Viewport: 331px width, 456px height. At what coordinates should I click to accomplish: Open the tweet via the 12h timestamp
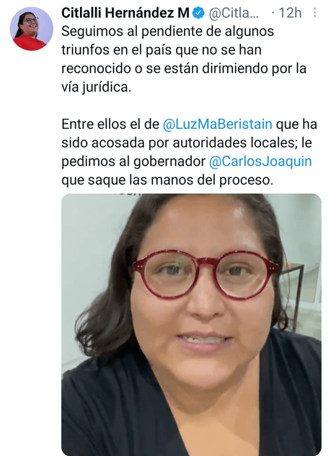(290, 13)
